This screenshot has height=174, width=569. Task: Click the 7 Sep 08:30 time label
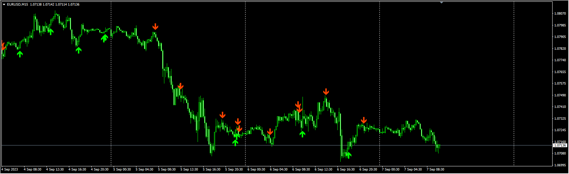(x=435, y=169)
